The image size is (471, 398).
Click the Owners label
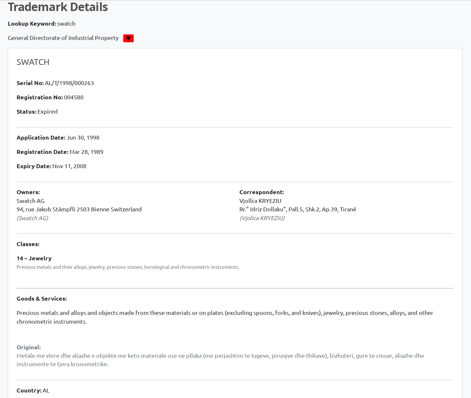pyautogui.click(x=28, y=192)
